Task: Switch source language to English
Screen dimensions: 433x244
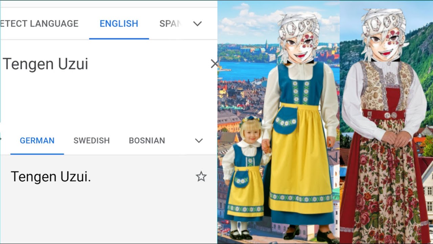Action: (x=119, y=24)
